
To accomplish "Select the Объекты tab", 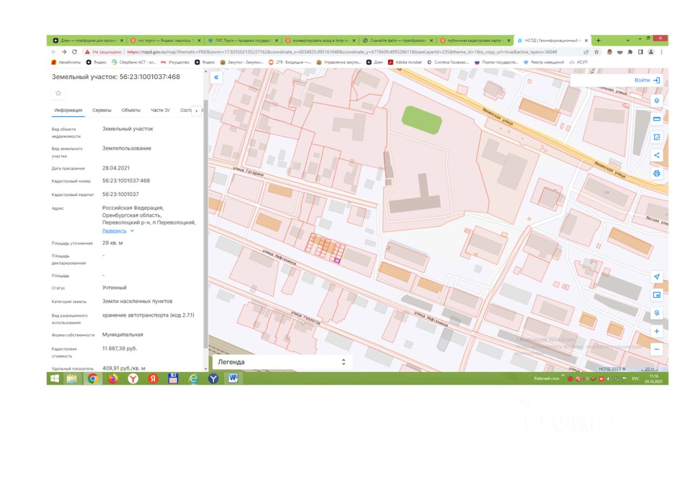I will click(131, 110).
